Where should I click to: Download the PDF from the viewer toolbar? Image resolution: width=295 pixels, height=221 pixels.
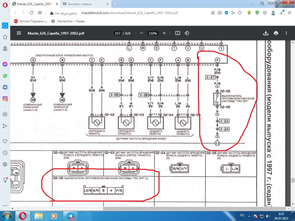click(x=266, y=33)
